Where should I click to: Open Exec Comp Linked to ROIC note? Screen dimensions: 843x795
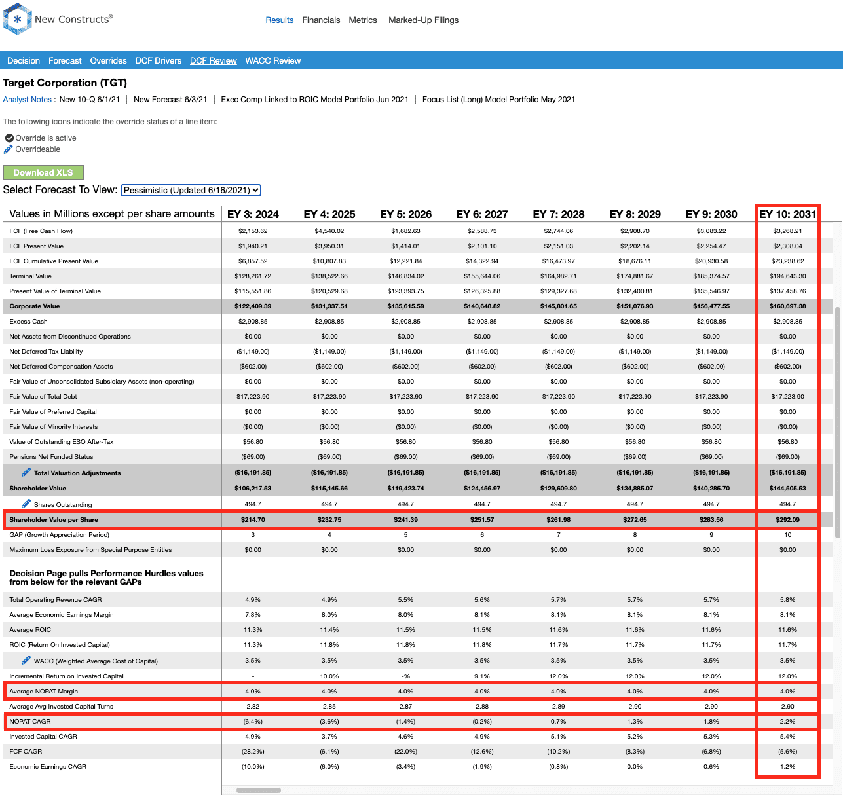[x=314, y=100]
